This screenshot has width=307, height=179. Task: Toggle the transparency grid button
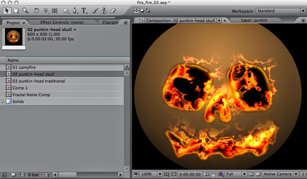[258, 174]
